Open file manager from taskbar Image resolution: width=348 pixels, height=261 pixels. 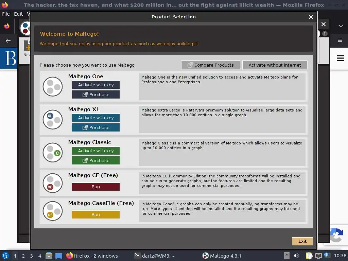tap(49, 256)
